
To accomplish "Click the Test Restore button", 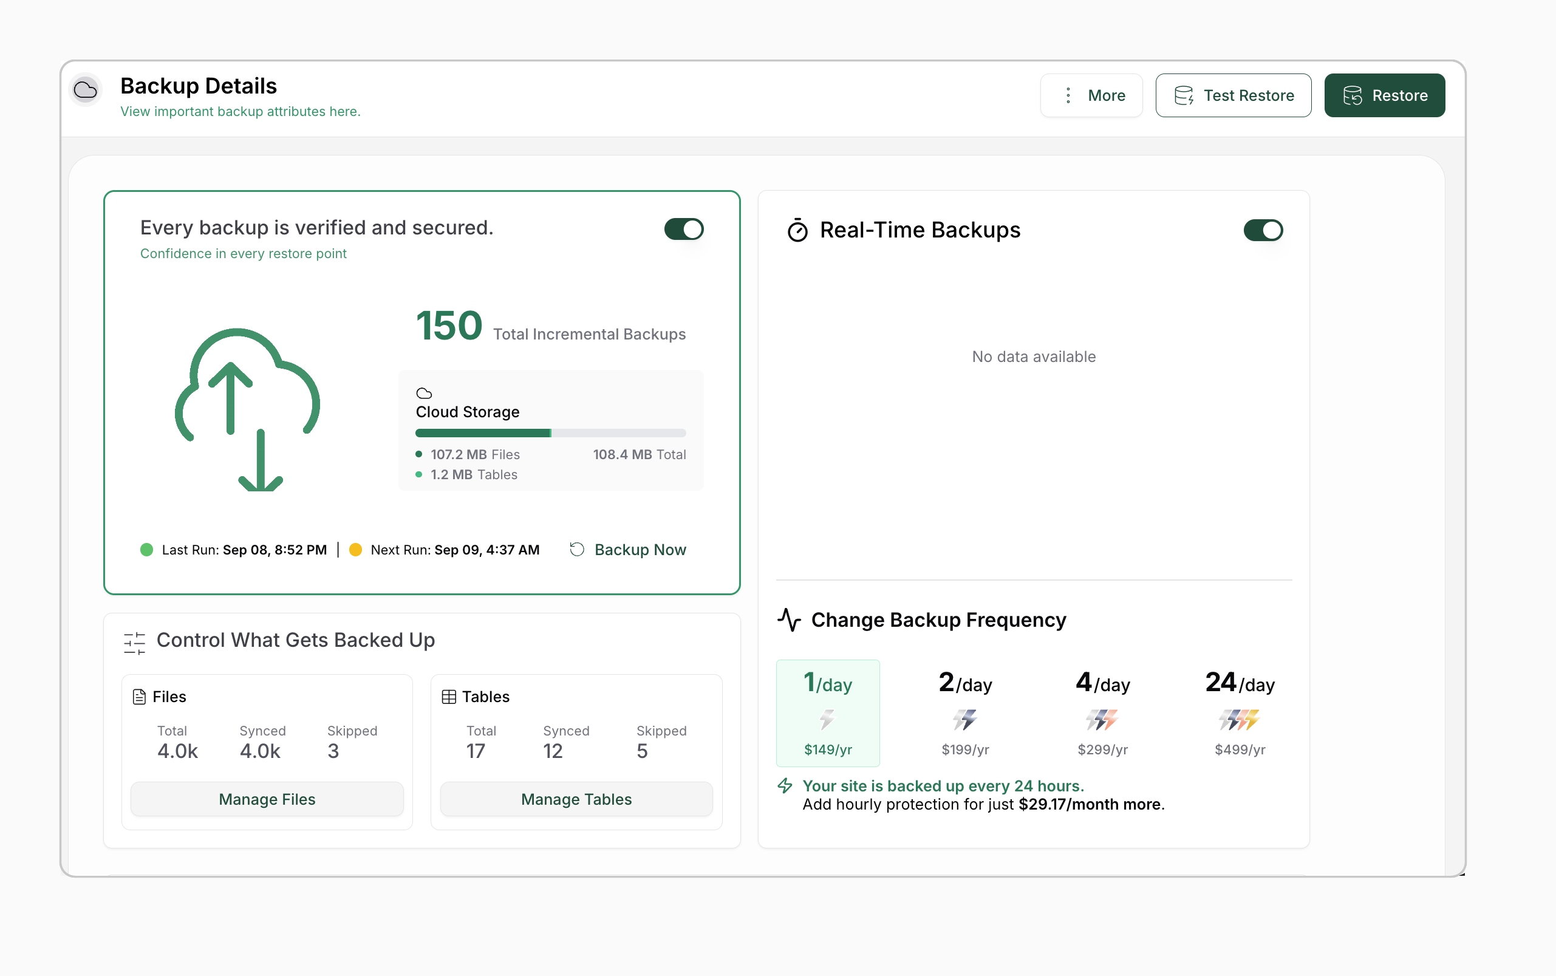I will point(1234,95).
